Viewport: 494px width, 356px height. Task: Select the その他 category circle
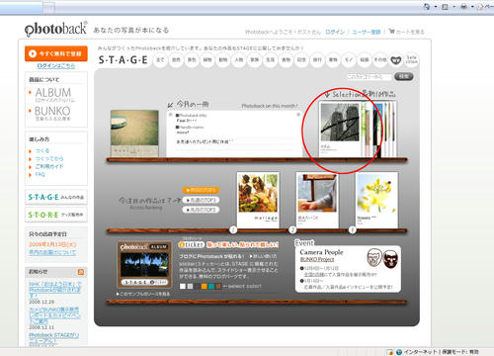pos(380,60)
